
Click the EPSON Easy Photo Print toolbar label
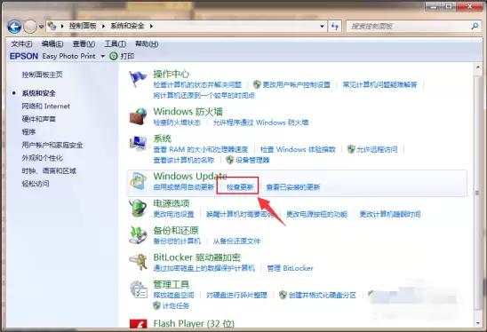(52, 56)
